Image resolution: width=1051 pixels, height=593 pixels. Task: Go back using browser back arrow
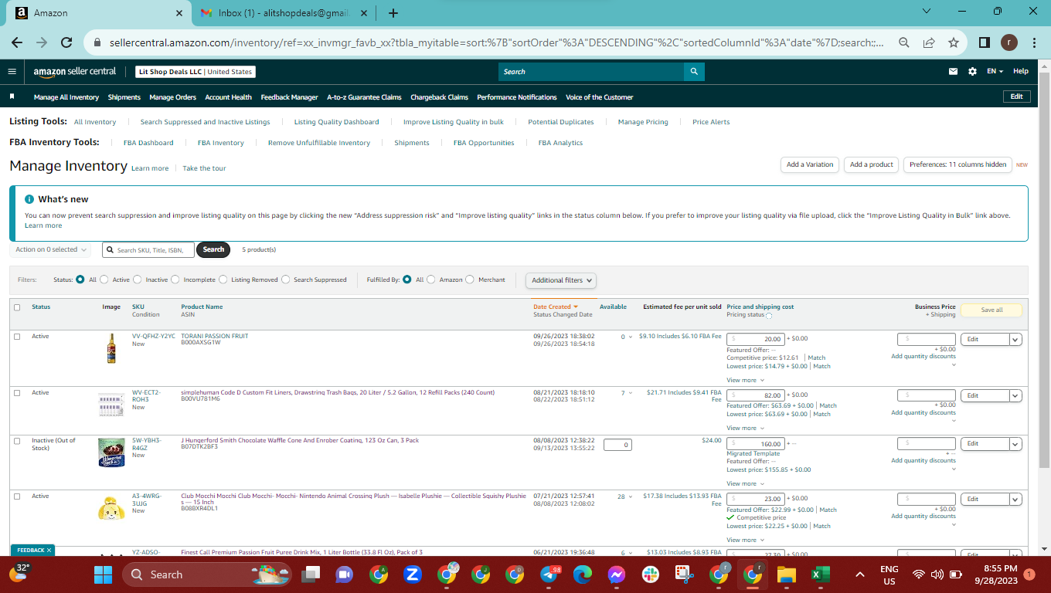[x=17, y=43]
